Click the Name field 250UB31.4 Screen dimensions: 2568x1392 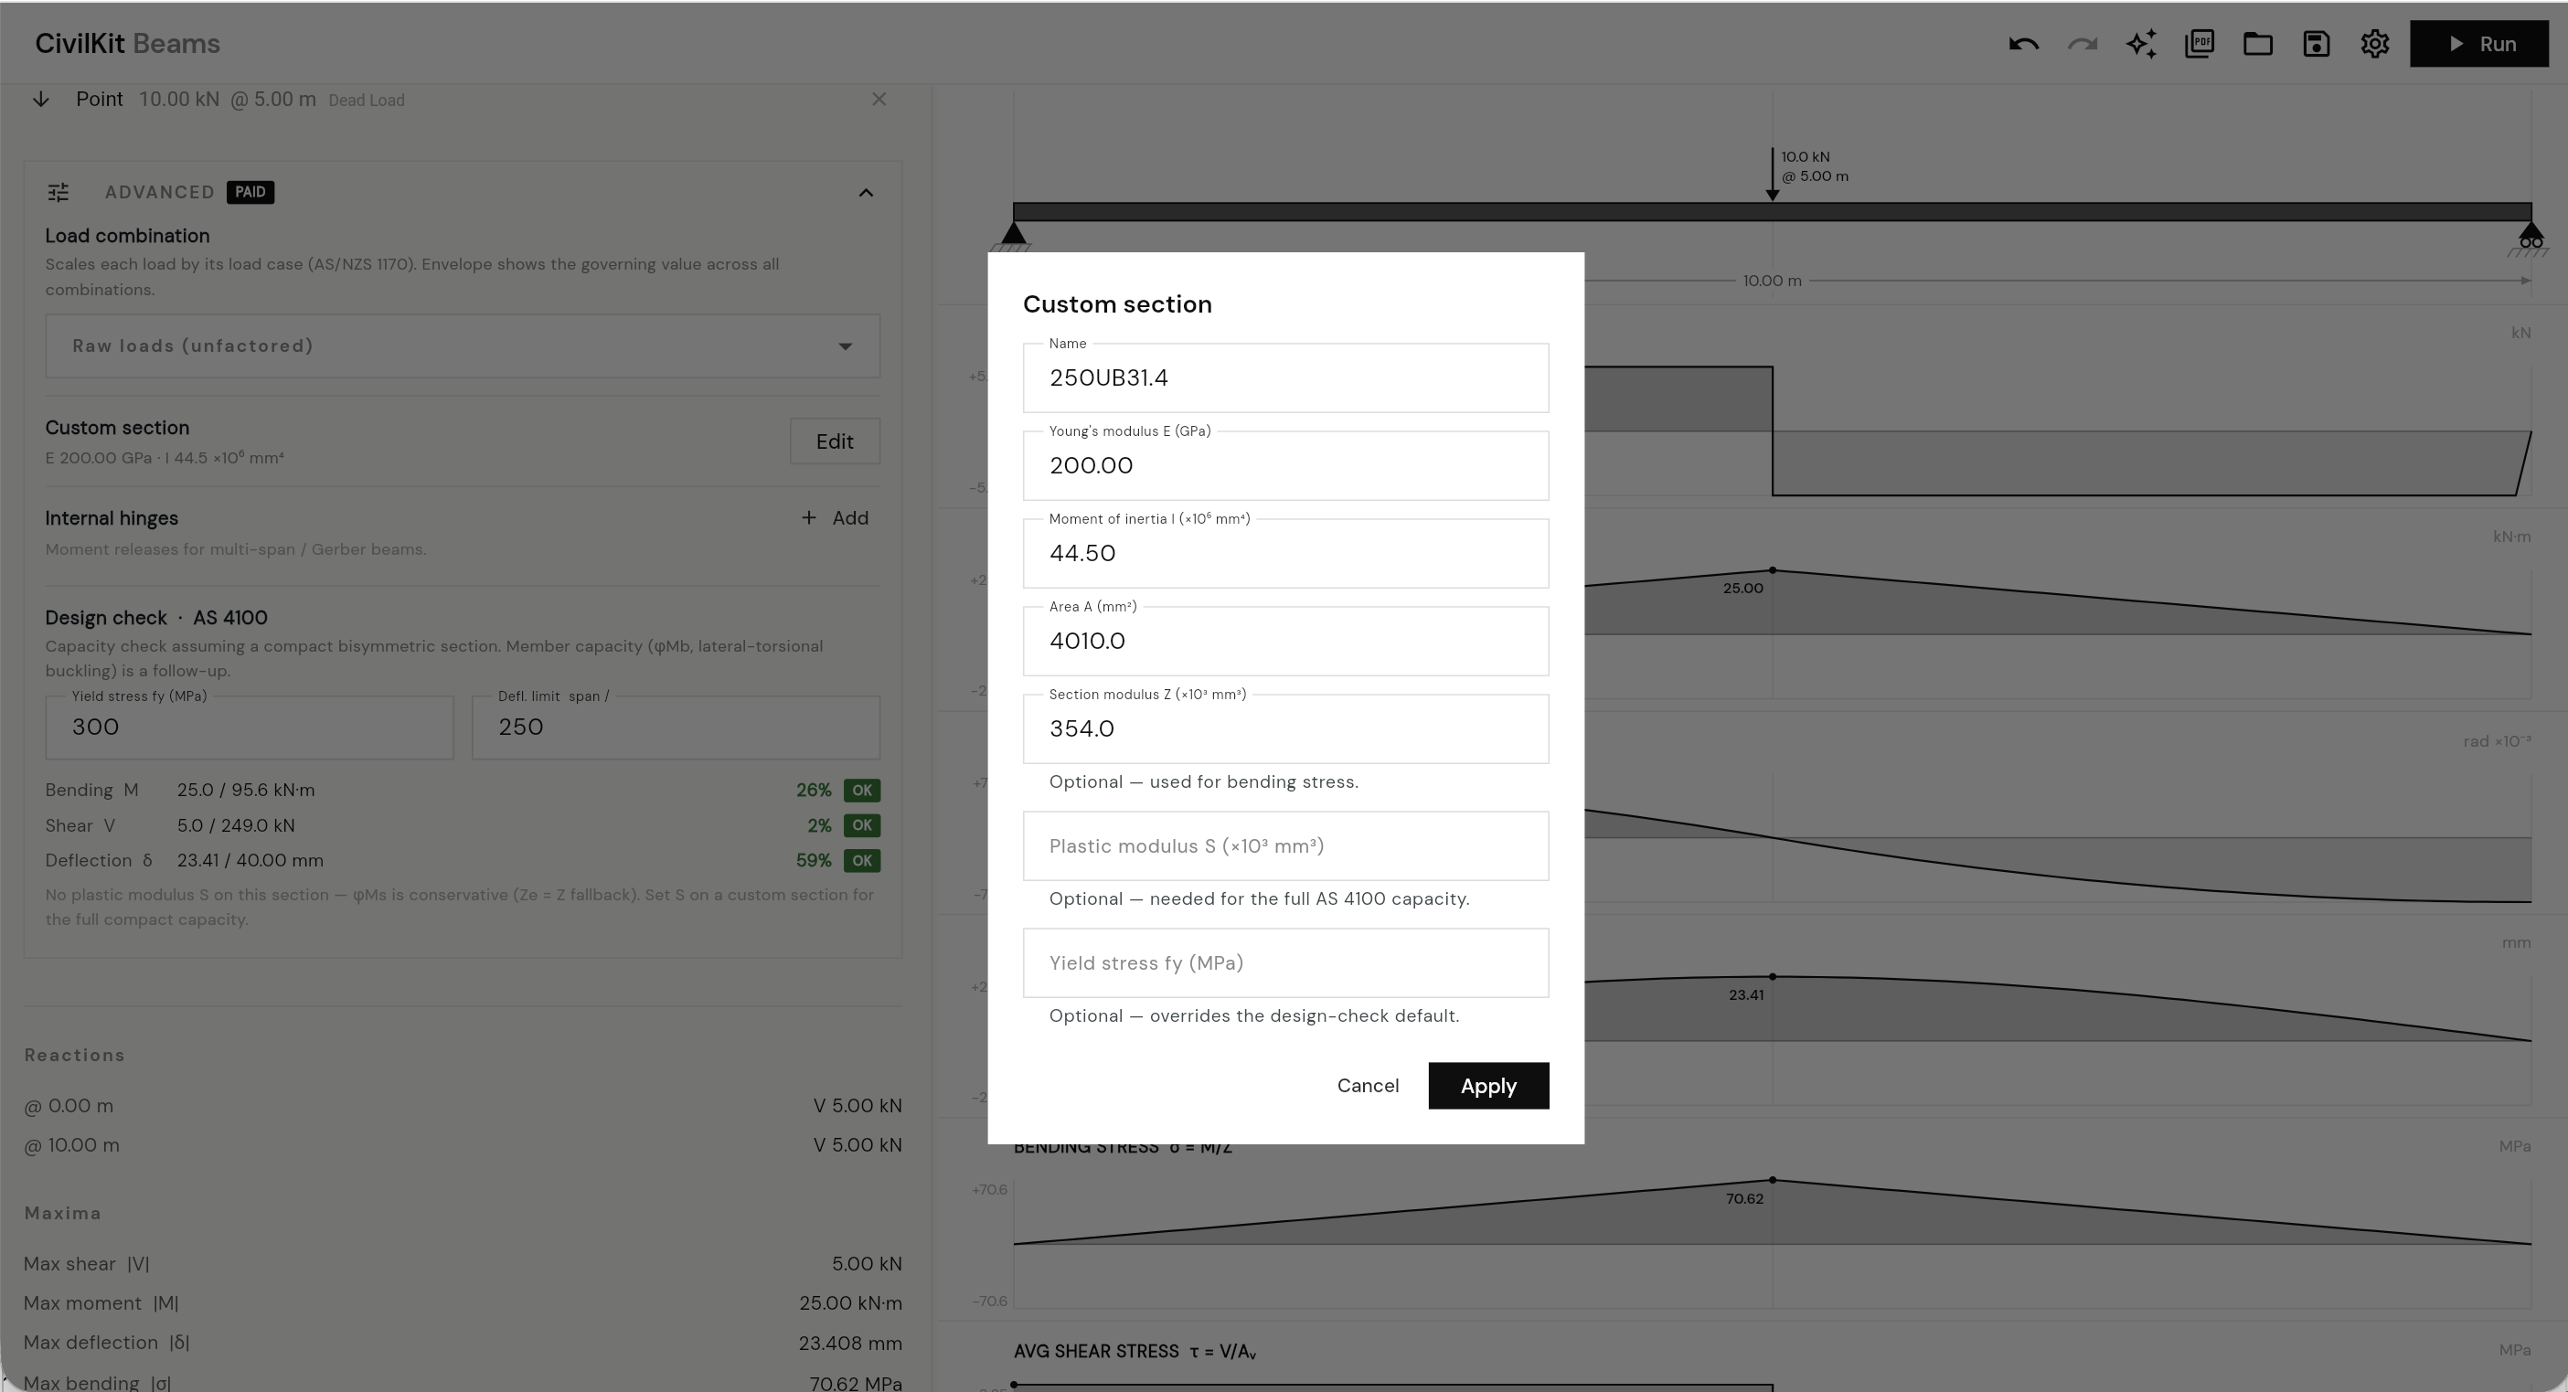(1286, 377)
